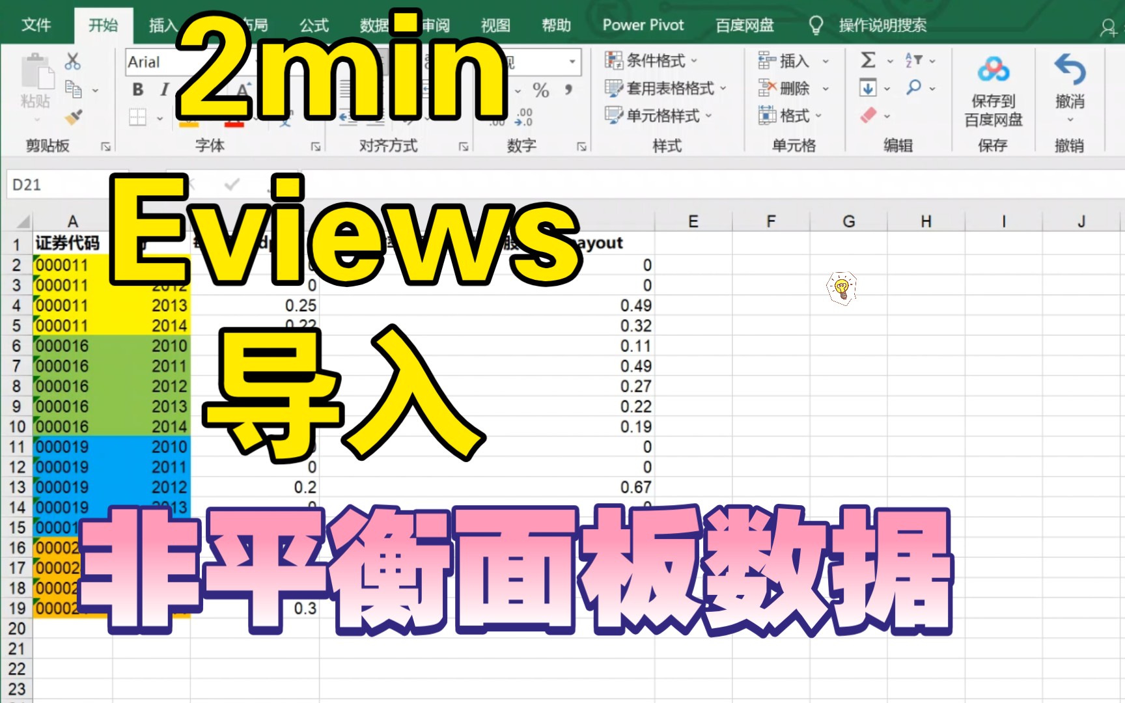Switch to the Home (开始) tab

(104, 25)
